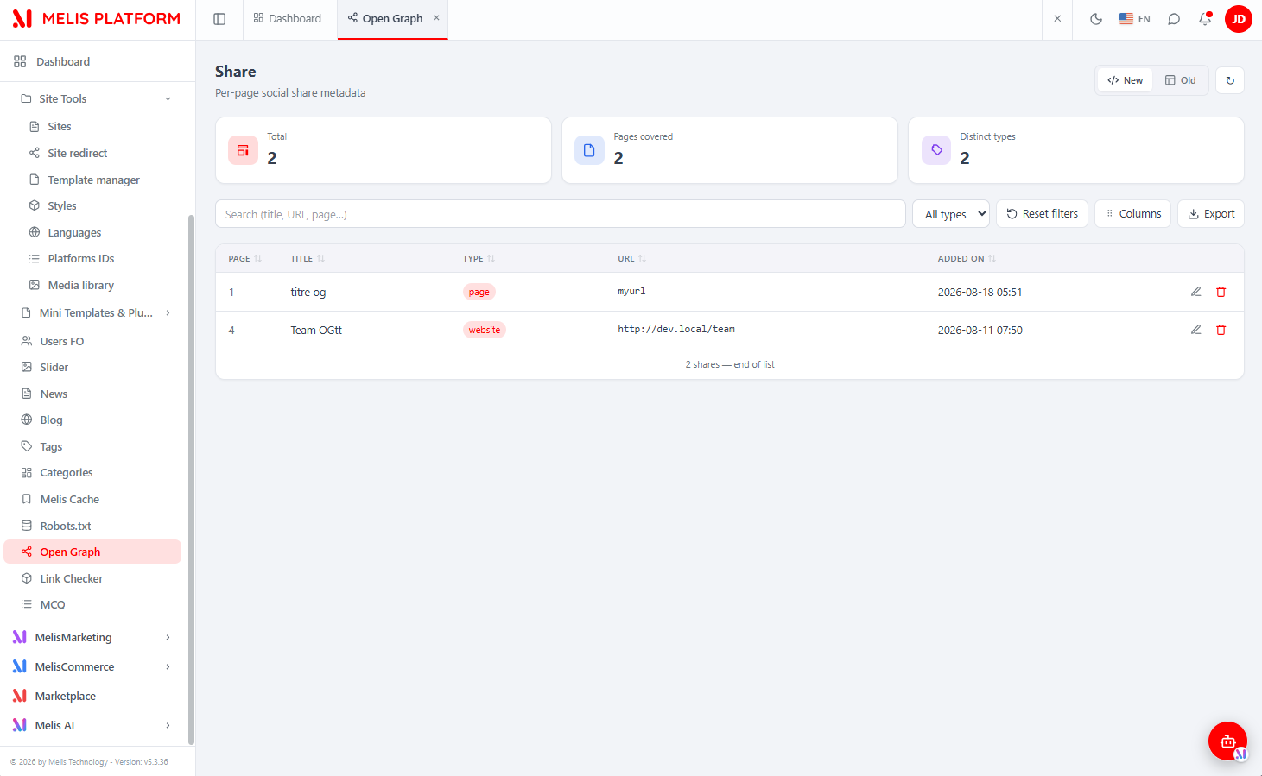This screenshot has width=1262, height=776.
Task: Switch to New view
Action: (1125, 80)
